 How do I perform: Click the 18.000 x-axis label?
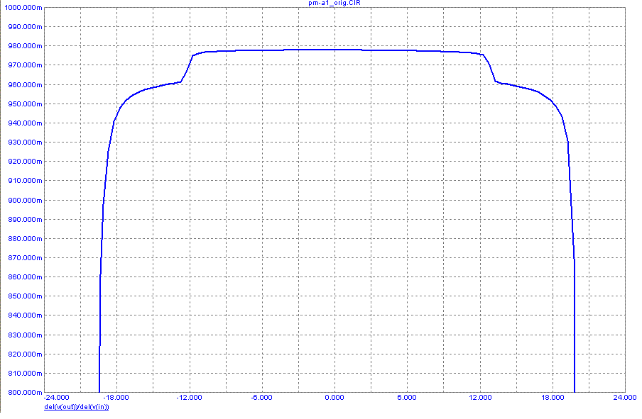[553, 398]
